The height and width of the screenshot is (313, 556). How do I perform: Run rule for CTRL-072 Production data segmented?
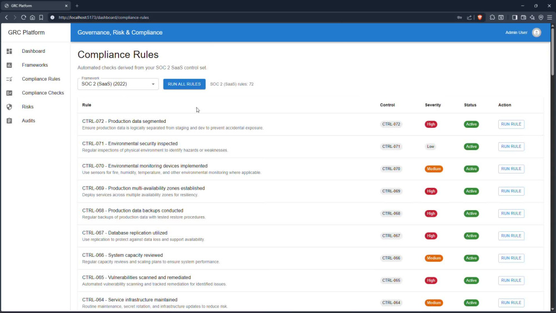click(511, 124)
